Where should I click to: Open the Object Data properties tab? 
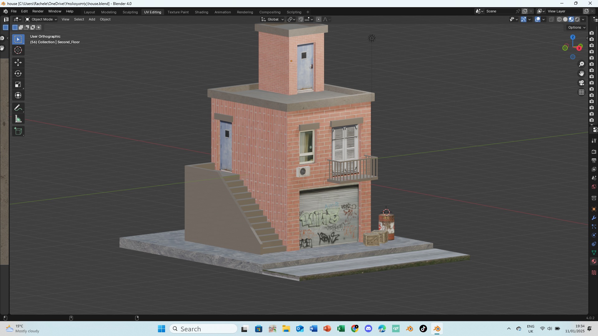pyautogui.click(x=594, y=253)
